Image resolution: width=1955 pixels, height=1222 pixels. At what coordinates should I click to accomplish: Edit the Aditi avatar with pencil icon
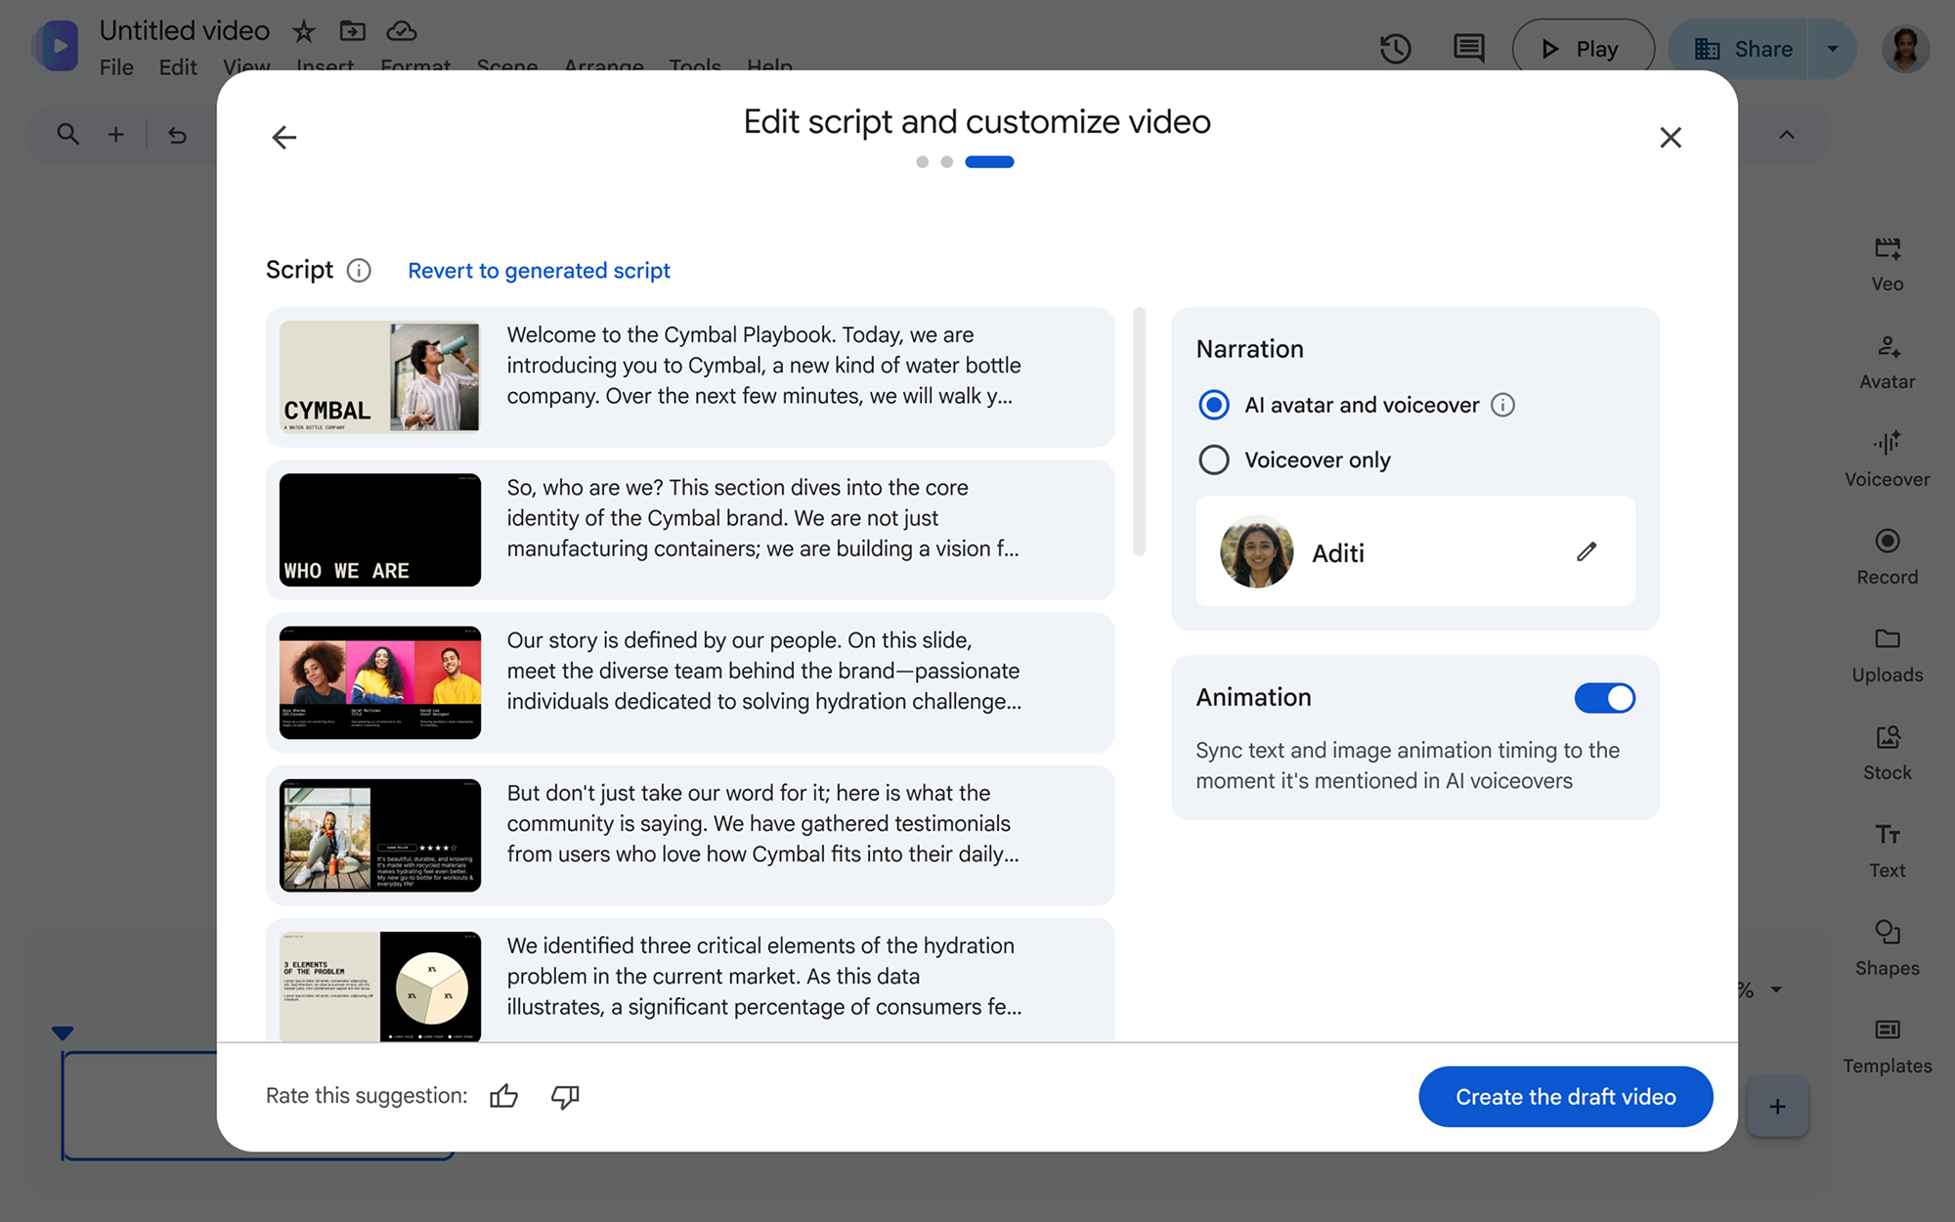1586,552
